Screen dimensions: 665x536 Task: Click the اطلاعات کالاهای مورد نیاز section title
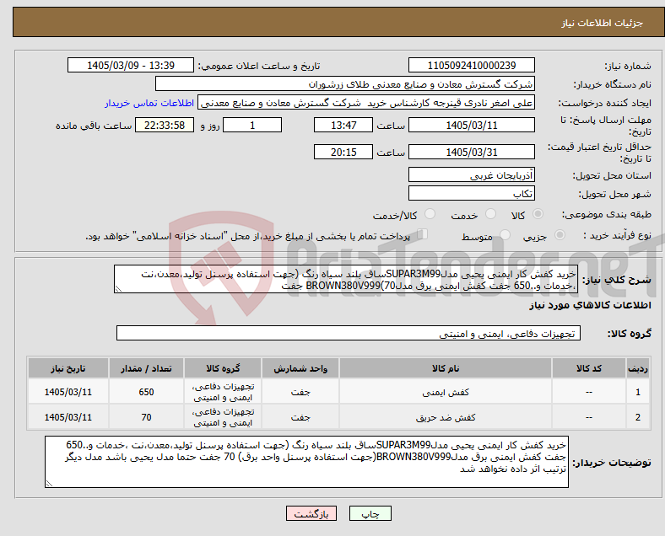[x=590, y=305]
